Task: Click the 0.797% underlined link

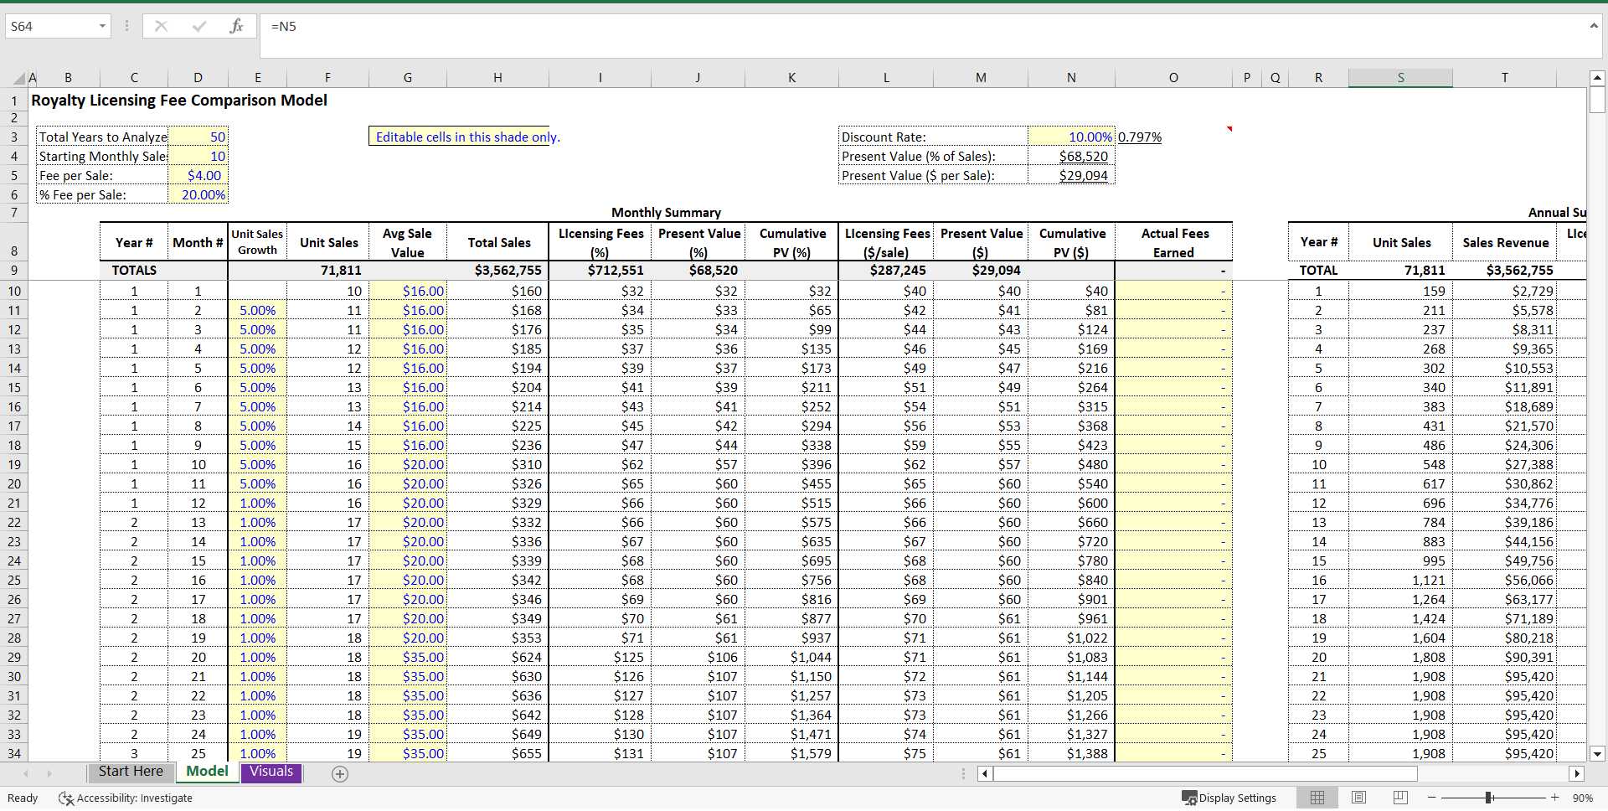Action: [1139, 137]
